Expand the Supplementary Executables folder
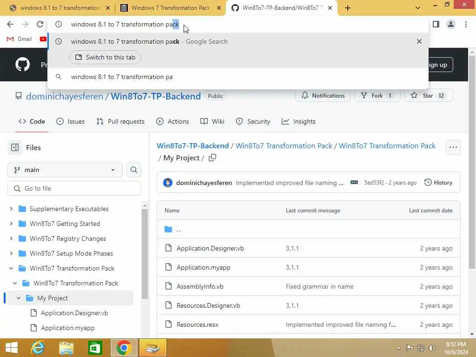Viewport: 476px width, 357px height. point(11,209)
